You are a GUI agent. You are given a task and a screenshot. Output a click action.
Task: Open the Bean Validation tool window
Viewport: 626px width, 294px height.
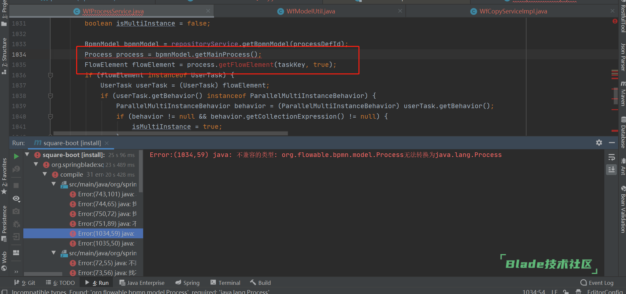tap(622, 209)
